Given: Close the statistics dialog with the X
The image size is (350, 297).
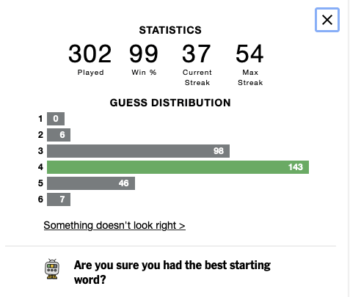Looking at the screenshot, I should (327, 20).
